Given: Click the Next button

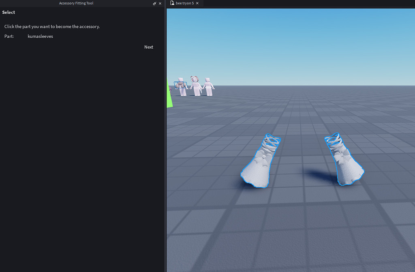Looking at the screenshot, I should point(148,47).
